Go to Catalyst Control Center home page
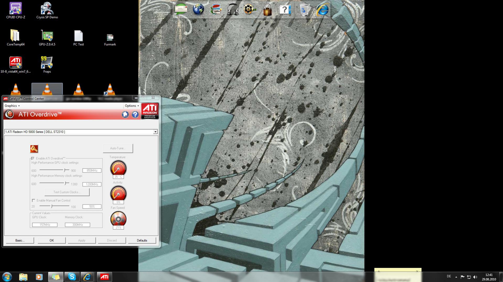503x282 pixels. click(x=125, y=114)
